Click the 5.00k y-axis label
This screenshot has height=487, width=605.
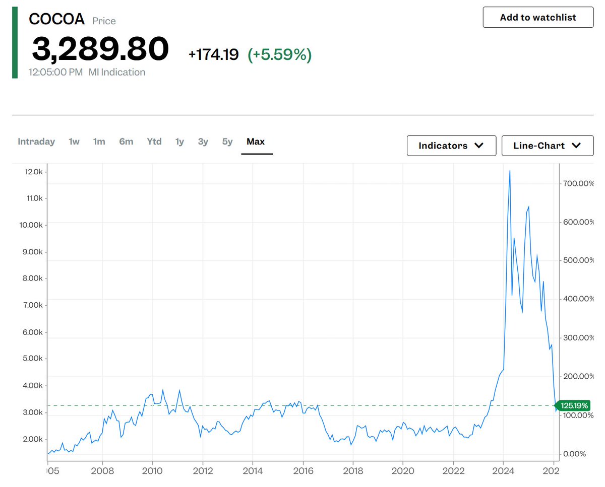click(x=33, y=359)
